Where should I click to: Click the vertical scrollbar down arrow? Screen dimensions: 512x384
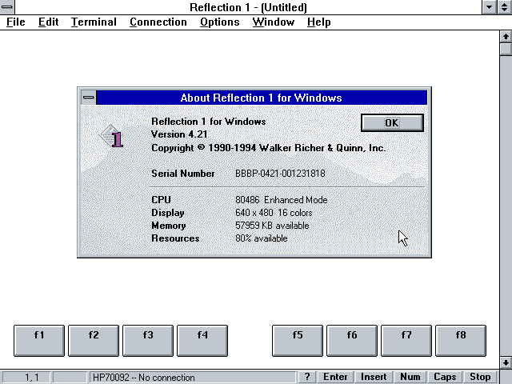[506, 362]
